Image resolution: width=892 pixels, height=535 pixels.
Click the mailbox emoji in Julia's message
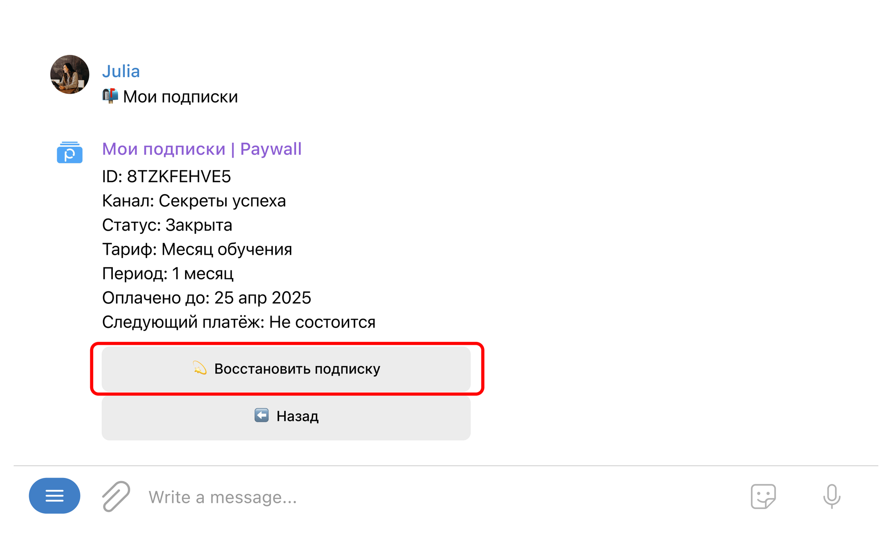click(110, 96)
